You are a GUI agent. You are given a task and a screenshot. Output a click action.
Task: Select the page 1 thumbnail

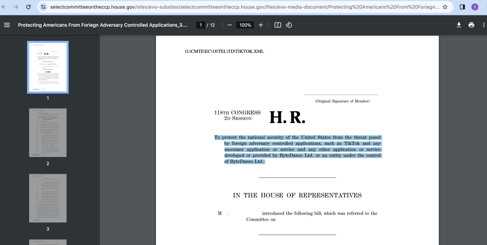[48, 67]
